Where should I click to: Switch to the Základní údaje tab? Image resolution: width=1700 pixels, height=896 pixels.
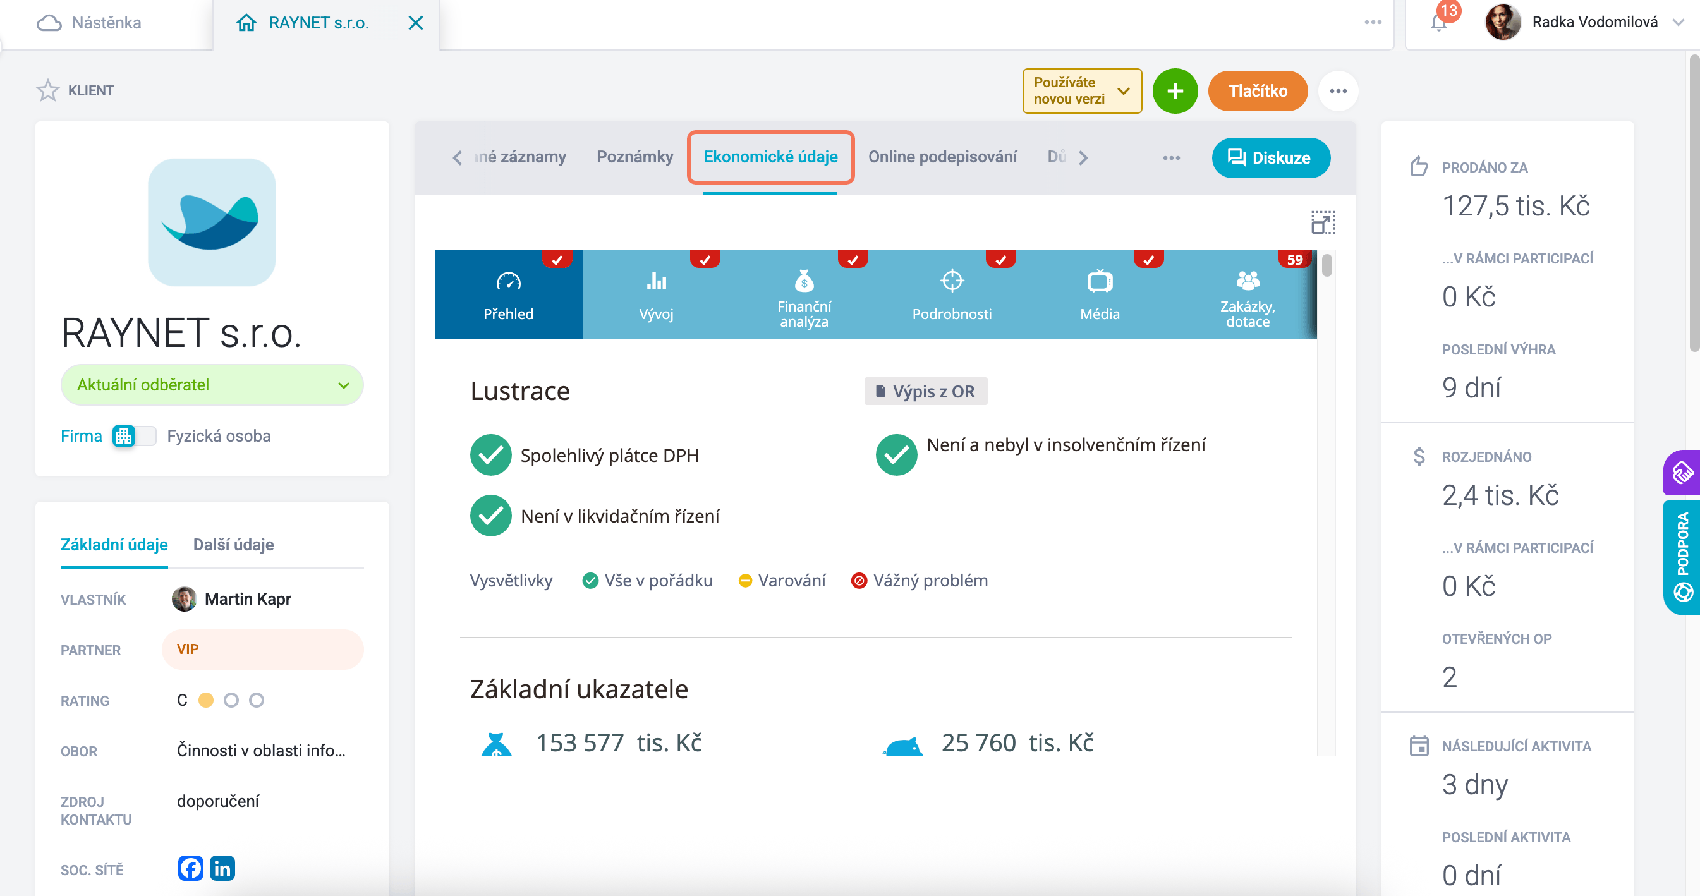(114, 544)
